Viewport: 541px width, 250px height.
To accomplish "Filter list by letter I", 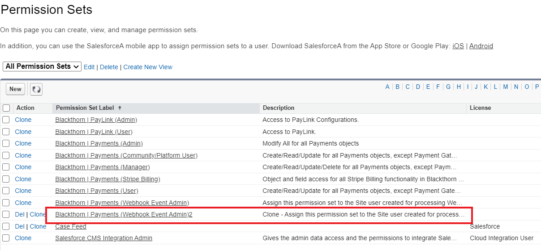I will coord(468,87).
